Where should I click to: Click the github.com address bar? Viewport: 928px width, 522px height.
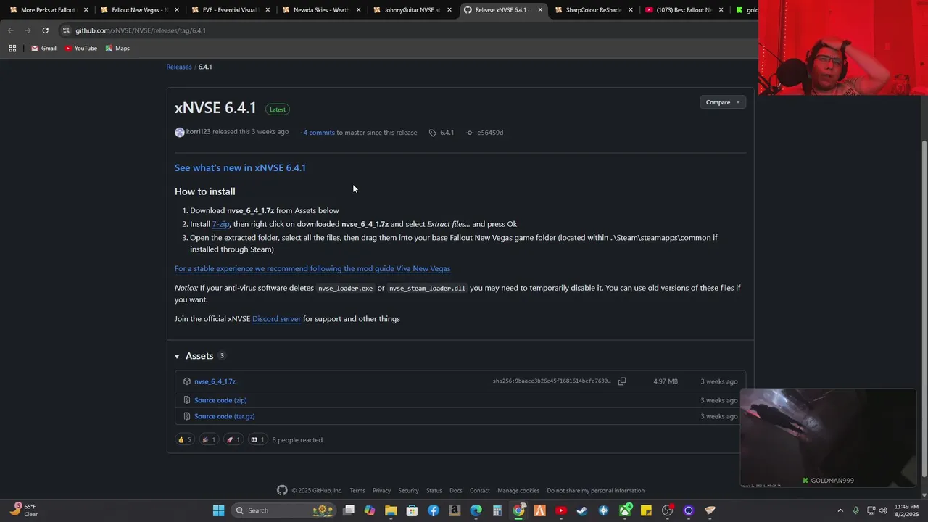[406, 30]
